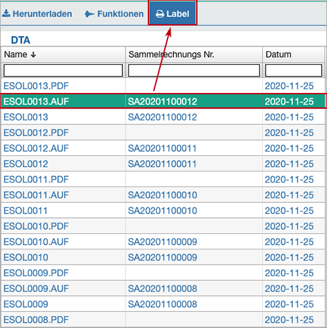327x328 pixels.
Task: Click SA20201100011 in the ESOL0012.AUF row
Action: 162,149
